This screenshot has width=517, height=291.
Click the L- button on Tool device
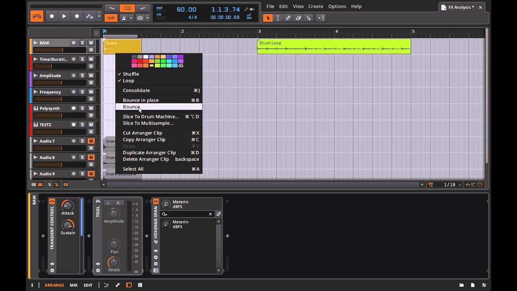click(108, 203)
